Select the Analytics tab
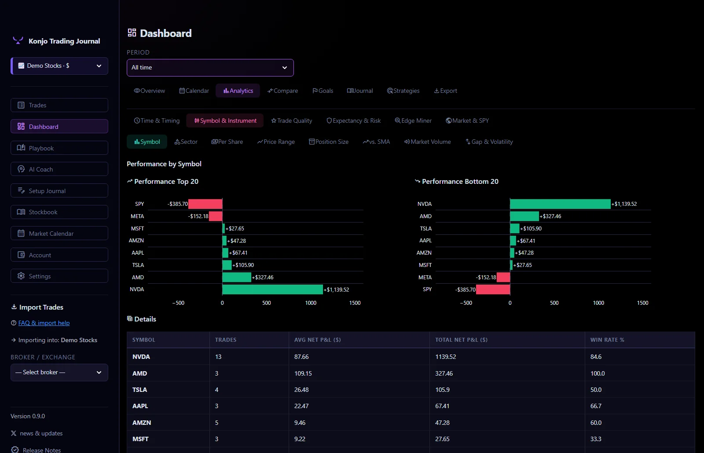This screenshot has height=453, width=704. coord(238,91)
